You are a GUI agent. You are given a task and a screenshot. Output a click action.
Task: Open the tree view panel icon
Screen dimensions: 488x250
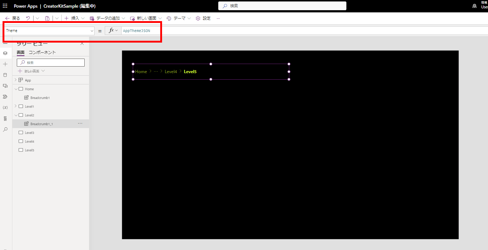pos(5,53)
